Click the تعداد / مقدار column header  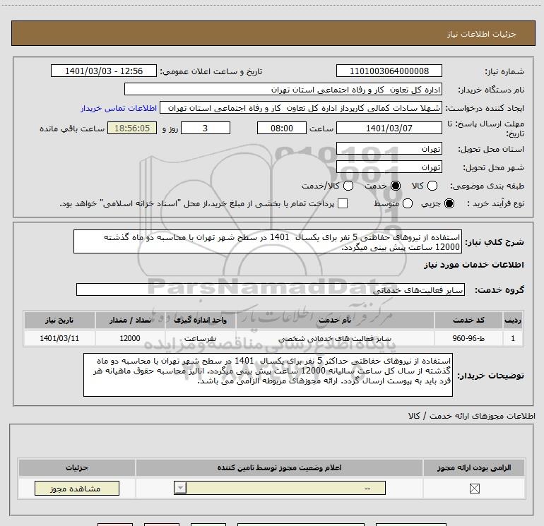pyautogui.click(x=130, y=320)
